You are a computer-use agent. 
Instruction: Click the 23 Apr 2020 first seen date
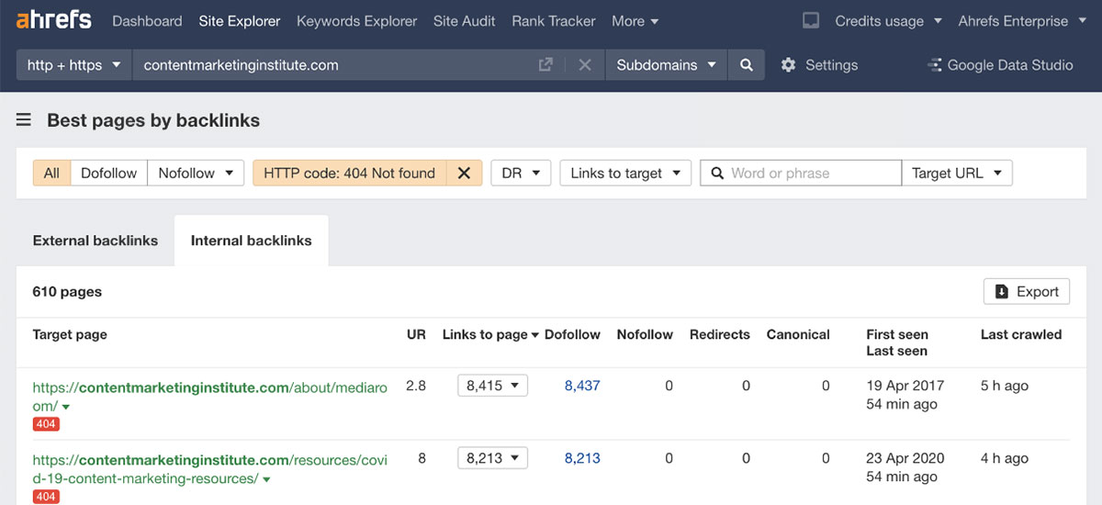pos(905,458)
